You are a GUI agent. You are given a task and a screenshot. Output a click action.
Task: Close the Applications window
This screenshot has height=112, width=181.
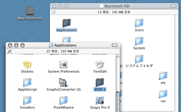coord(10,45)
